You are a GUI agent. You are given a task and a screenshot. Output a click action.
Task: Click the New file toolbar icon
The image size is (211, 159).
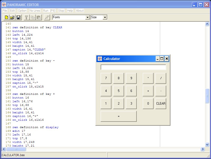click(x=6, y=17)
